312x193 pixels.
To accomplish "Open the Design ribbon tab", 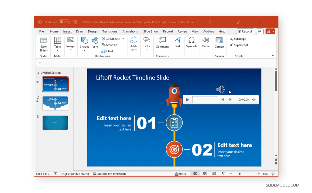I will pos(93,31).
